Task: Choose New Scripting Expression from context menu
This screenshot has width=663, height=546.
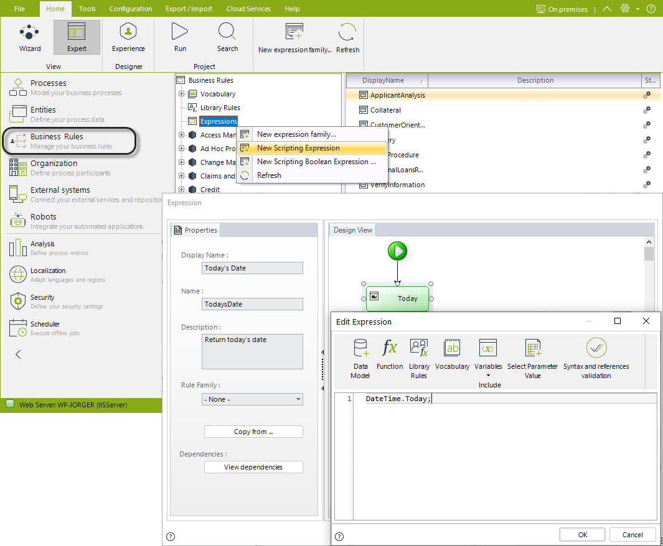Action: 313,148
